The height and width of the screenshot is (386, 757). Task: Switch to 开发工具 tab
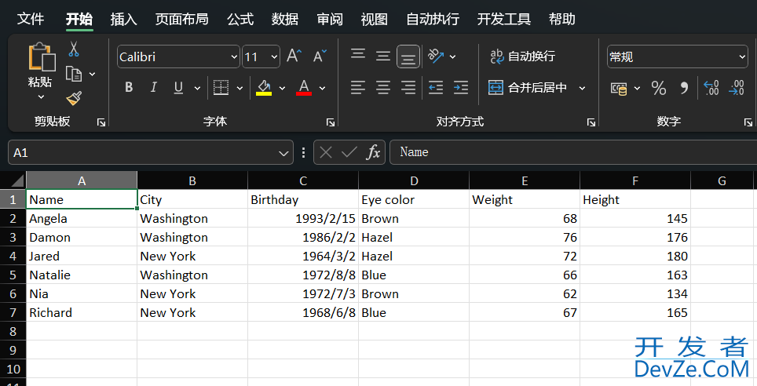click(503, 19)
